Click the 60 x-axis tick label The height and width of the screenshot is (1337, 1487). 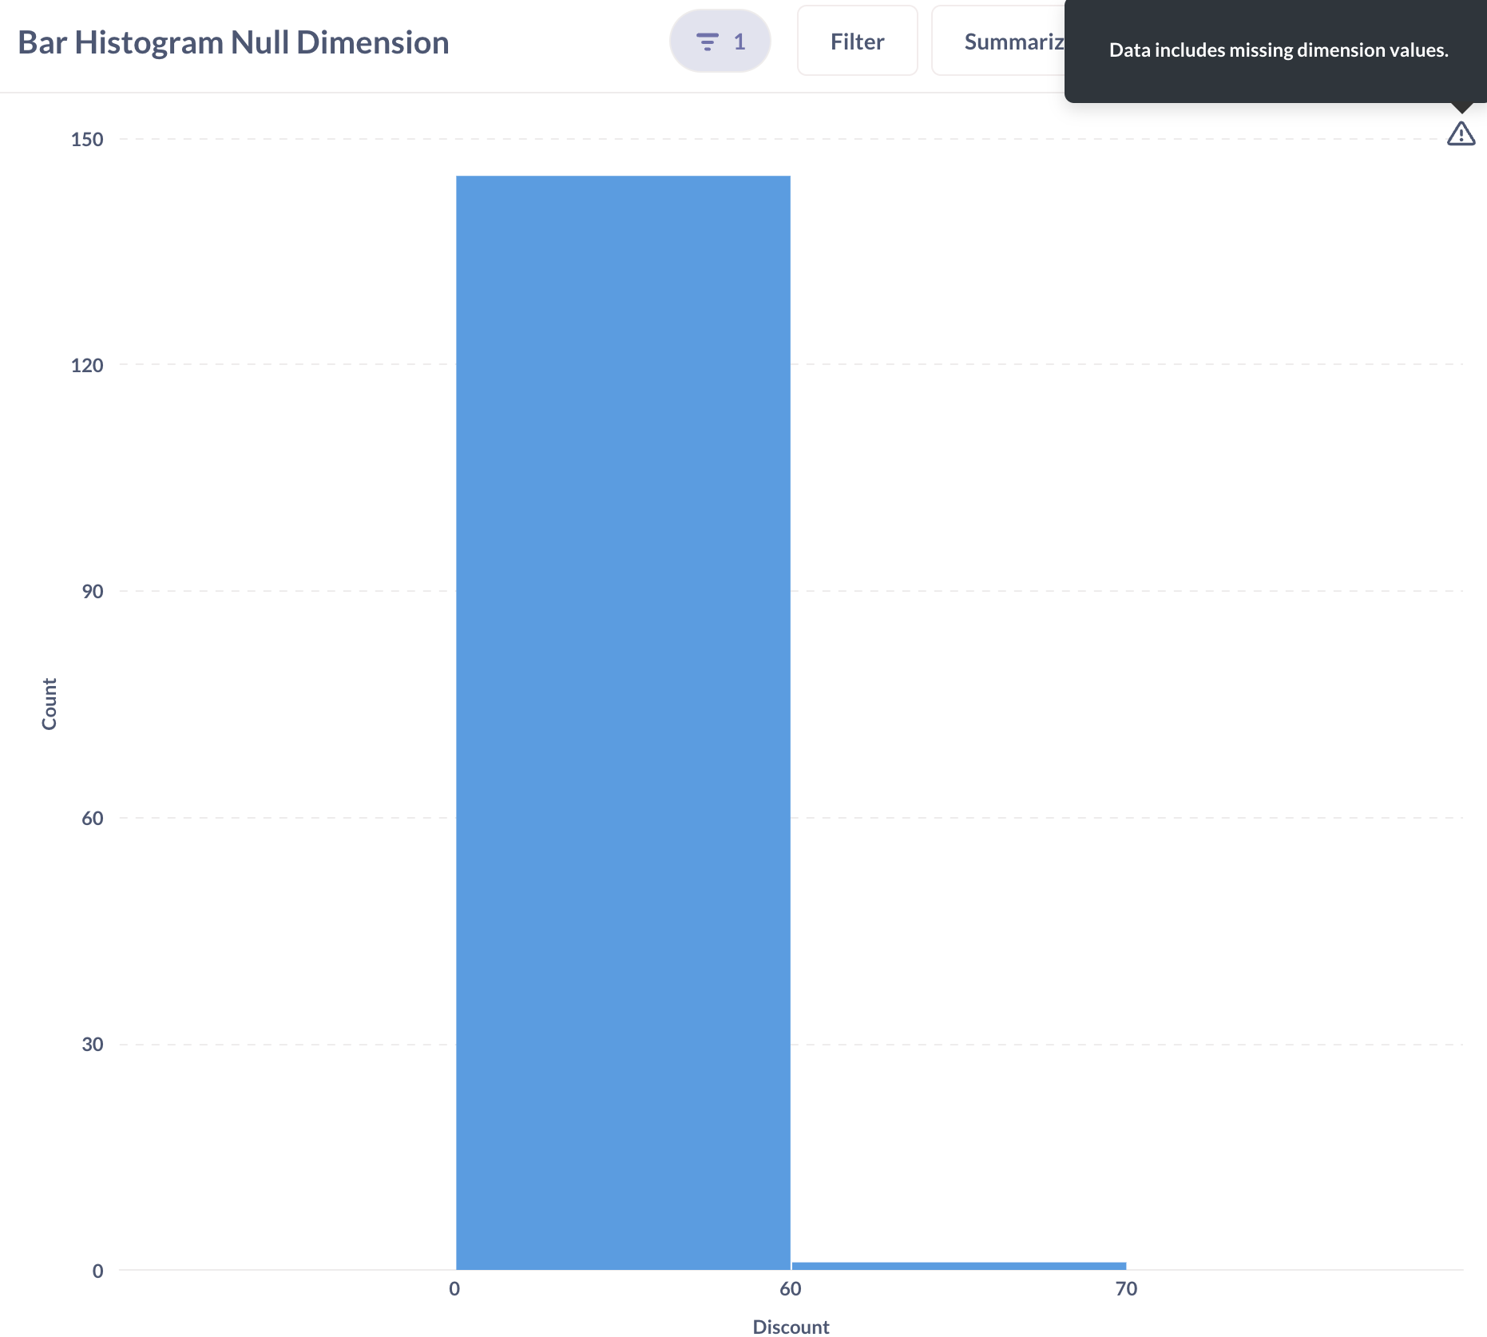click(791, 1288)
